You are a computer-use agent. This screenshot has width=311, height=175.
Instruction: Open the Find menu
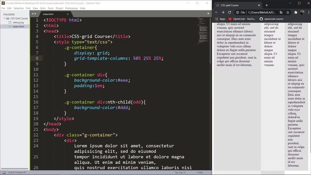coord(28,8)
